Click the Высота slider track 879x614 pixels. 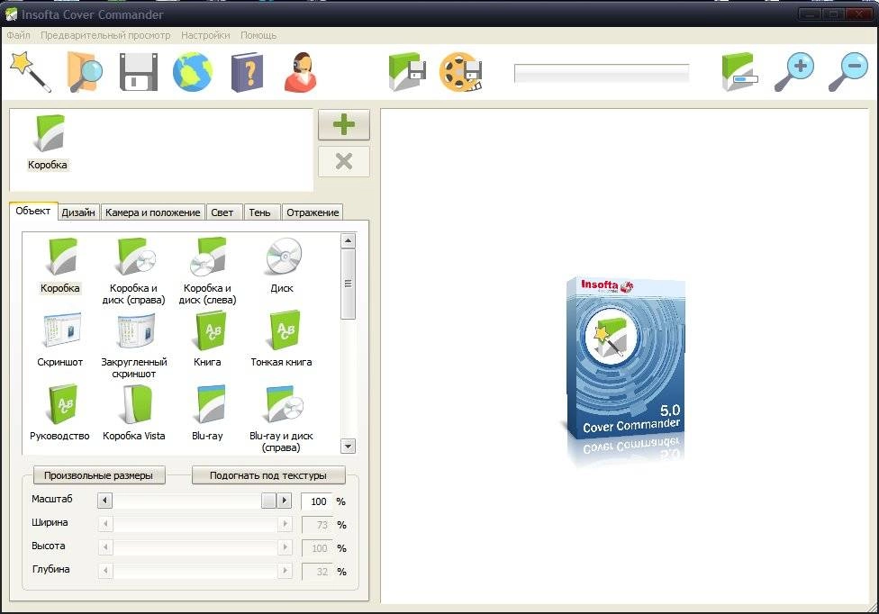195,546
